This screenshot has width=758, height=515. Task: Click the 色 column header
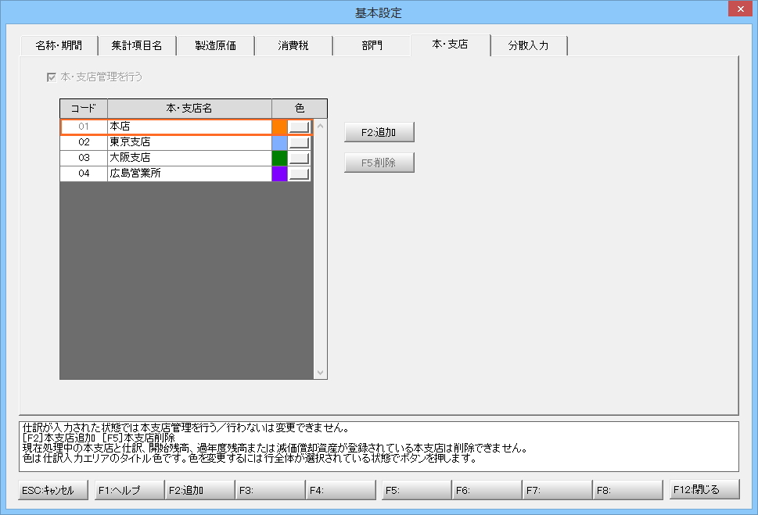[x=300, y=109]
